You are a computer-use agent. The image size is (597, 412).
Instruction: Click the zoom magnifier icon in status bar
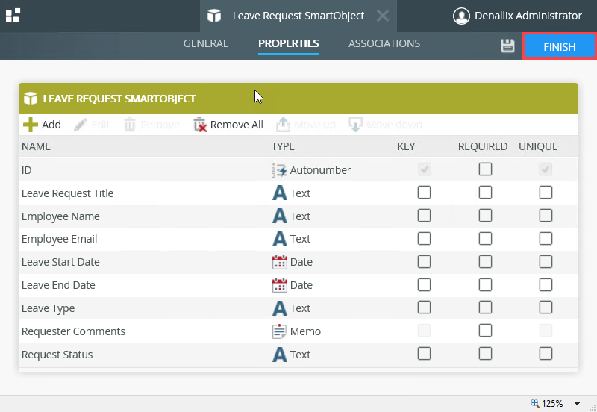click(x=534, y=403)
